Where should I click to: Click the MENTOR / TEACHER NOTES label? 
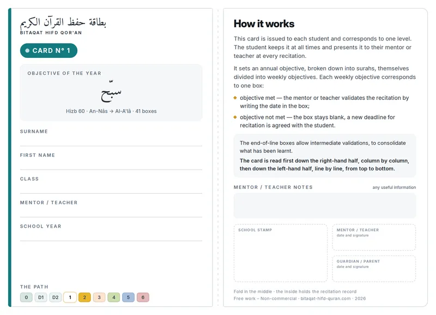[x=273, y=187]
